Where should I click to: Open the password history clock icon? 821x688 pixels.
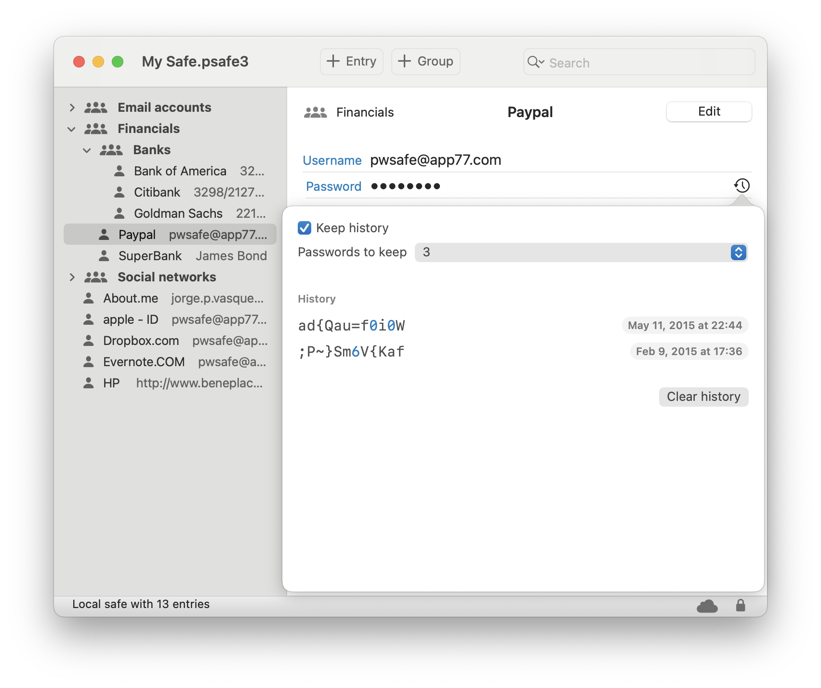742,185
